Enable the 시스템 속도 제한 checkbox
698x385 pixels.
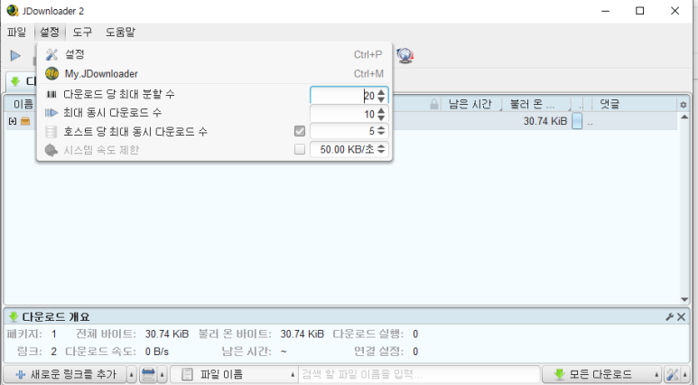[x=300, y=149]
